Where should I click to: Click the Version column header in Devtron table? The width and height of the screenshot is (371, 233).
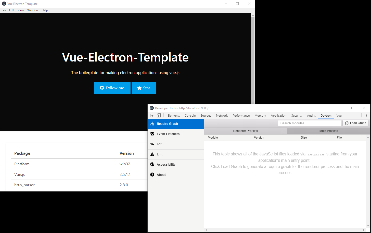click(274, 138)
